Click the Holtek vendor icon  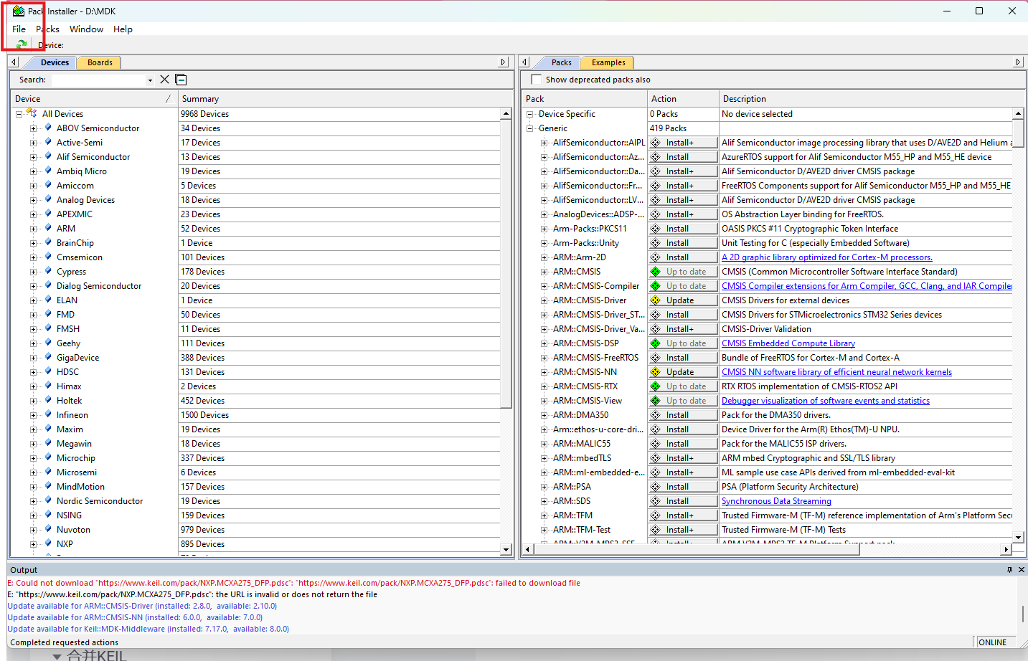click(x=48, y=400)
